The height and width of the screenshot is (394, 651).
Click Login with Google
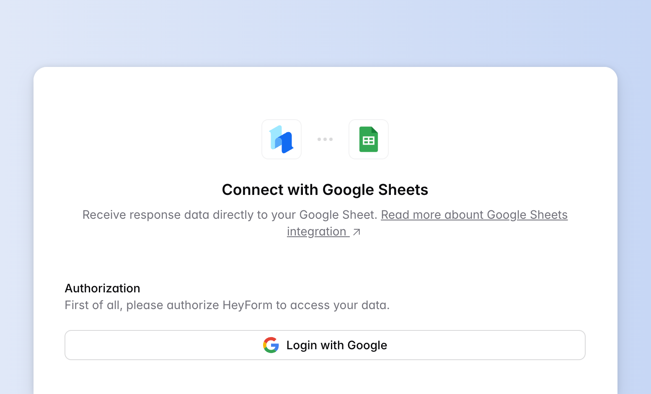tap(325, 345)
